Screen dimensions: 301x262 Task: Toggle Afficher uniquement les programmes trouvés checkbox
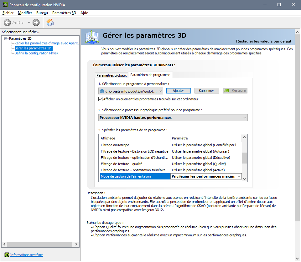(x=101, y=99)
